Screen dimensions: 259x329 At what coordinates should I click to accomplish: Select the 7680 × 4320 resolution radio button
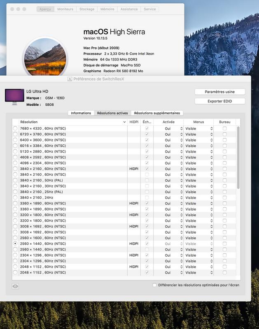(15, 128)
